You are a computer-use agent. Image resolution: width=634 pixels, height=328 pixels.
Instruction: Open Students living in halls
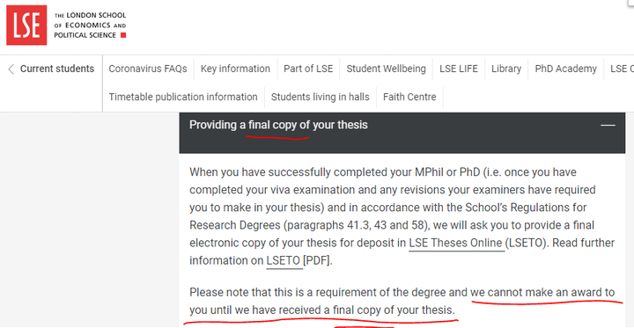click(x=321, y=98)
